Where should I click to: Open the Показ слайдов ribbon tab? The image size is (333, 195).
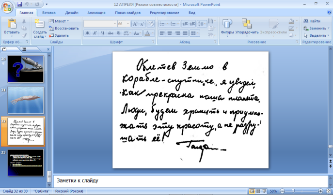tap(128, 13)
